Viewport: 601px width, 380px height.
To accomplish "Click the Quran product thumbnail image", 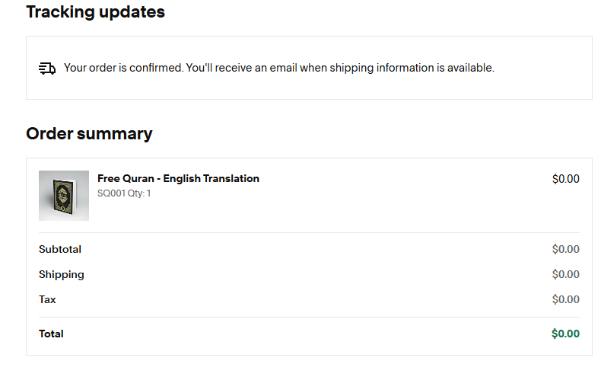I will 64,196.
